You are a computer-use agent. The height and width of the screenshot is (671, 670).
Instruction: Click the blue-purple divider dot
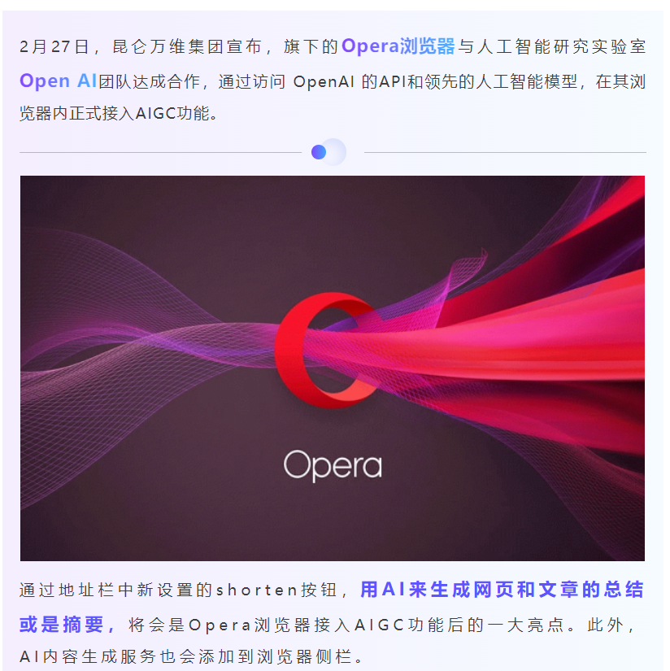click(319, 152)
